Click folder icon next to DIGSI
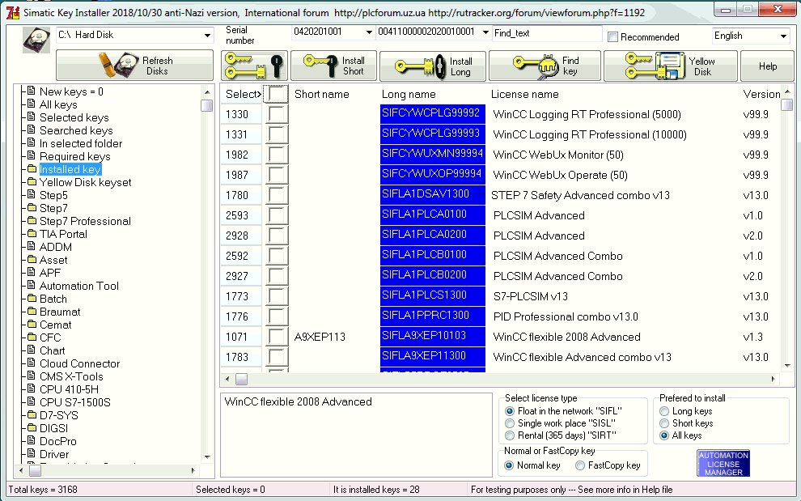801x501 pixels. pyautogui.click(x=32, y=427)
